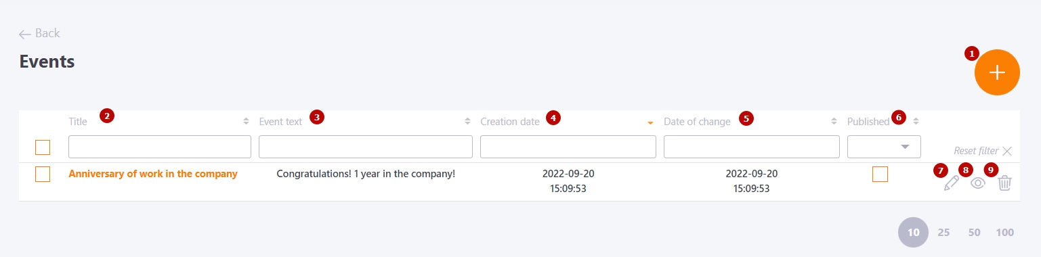Show 25 items per page
Image resolution: width=1041 pixels, height=257 pixels.
coord(943,233)
